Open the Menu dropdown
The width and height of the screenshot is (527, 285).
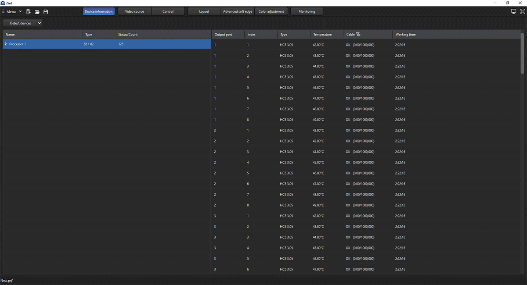[12, 11]
